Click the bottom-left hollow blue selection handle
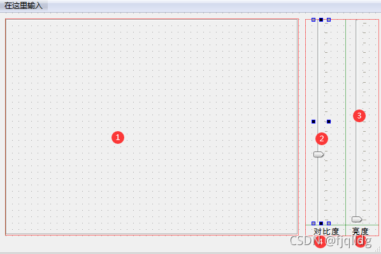The width and height of the screenshot is (381, 254). click(313, 223)
